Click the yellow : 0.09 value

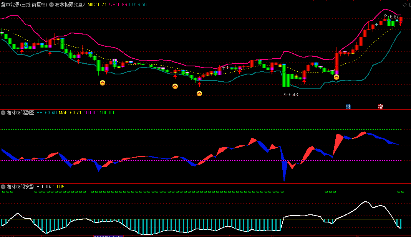(59, 187)
